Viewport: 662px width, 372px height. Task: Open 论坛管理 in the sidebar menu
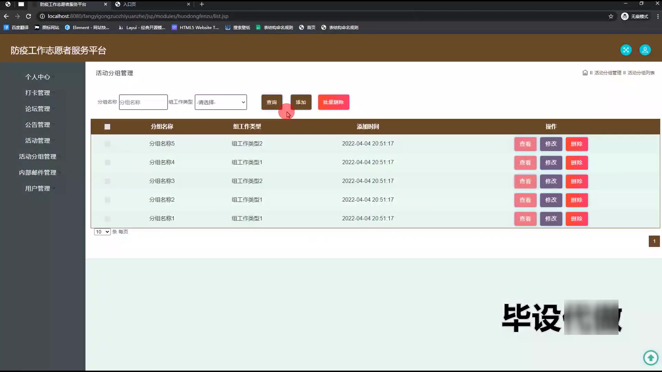(x=38, y=109)
